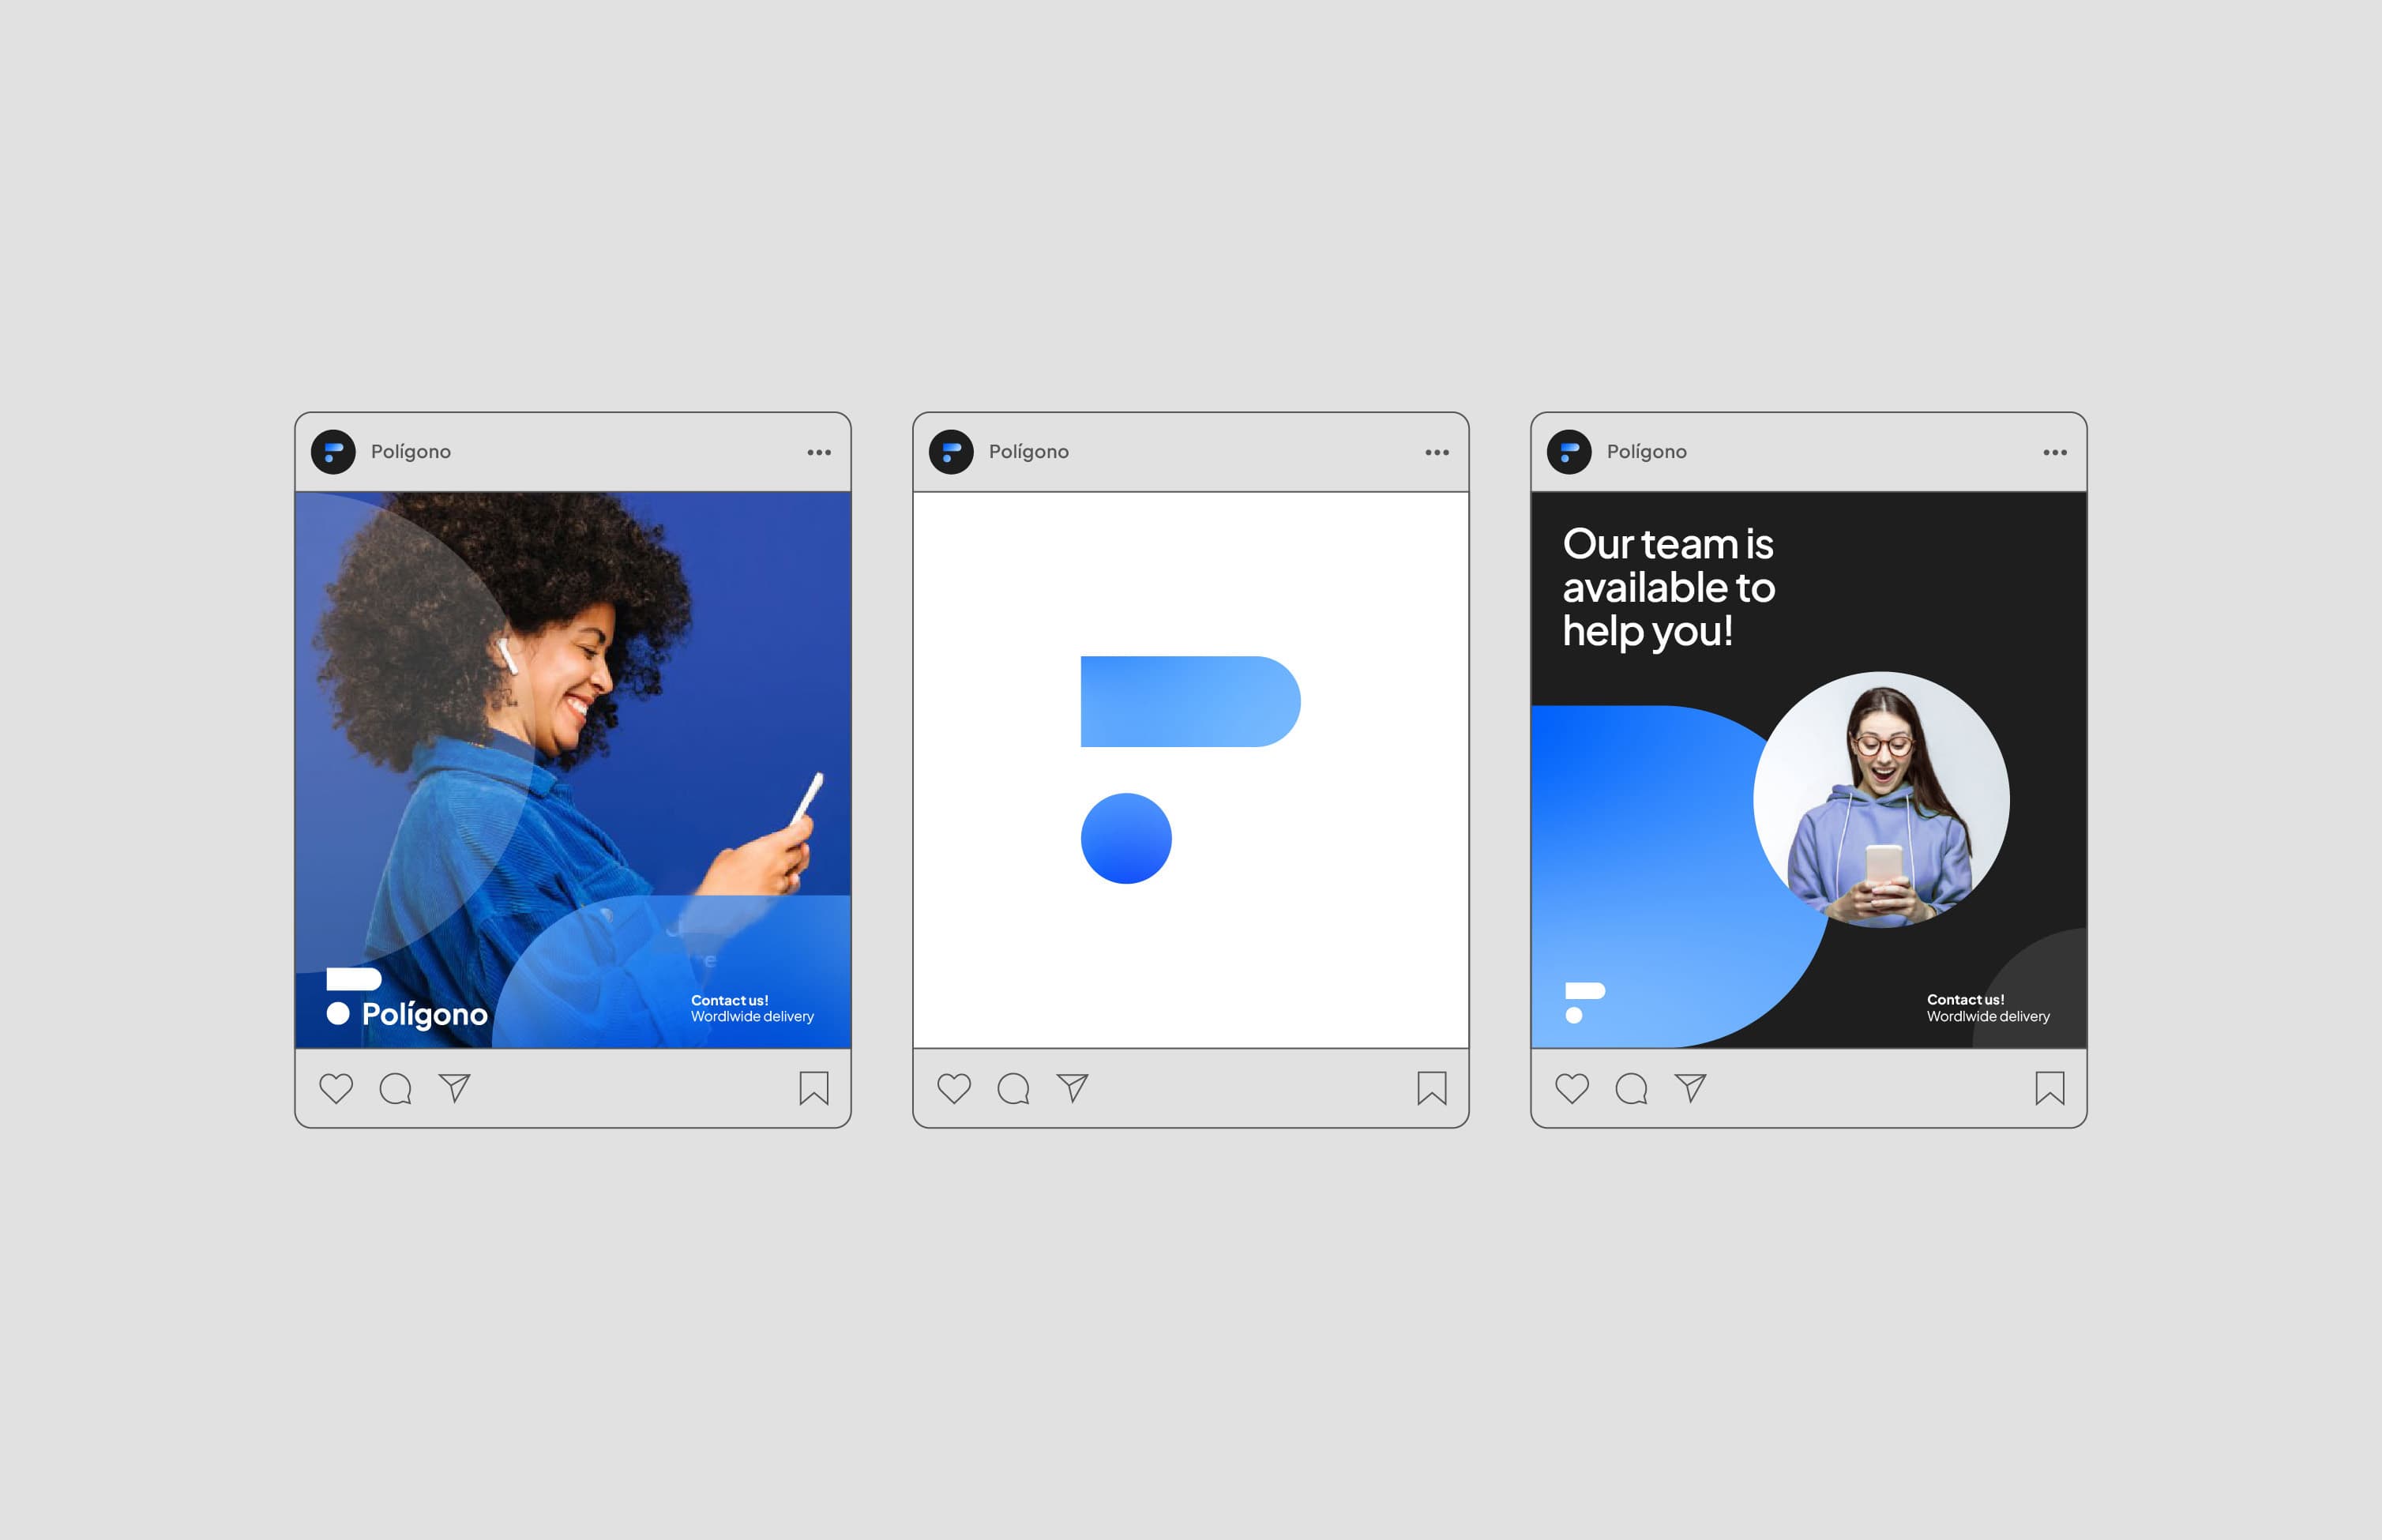Bookmark the third dark post

(2050, 1088)
